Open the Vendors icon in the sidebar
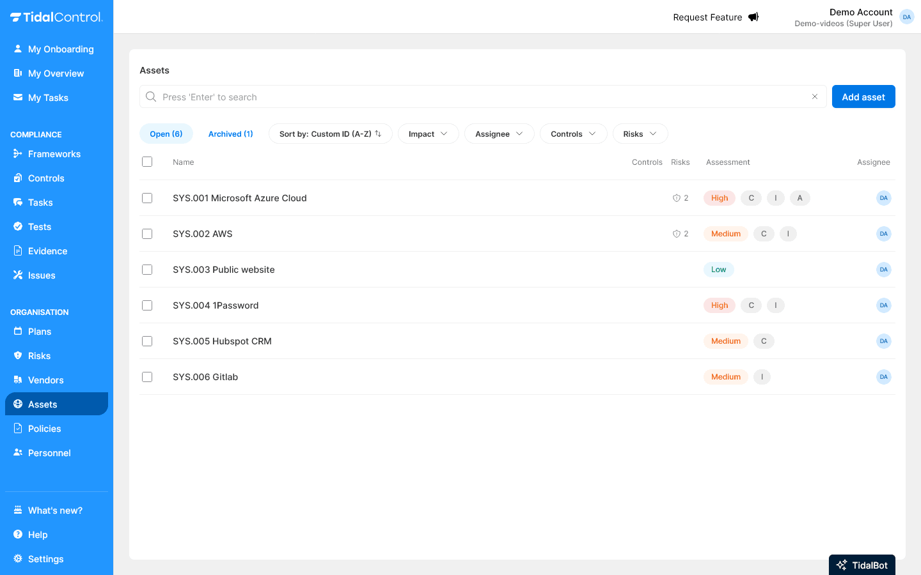921x575 pixels. click(x=16, y=379)
